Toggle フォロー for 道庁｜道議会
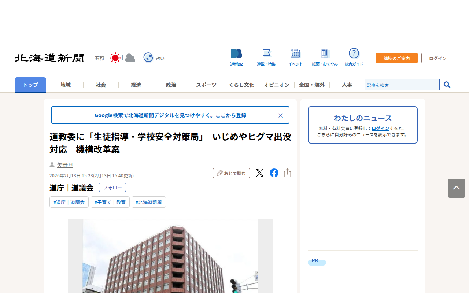 tap(112, 188)
